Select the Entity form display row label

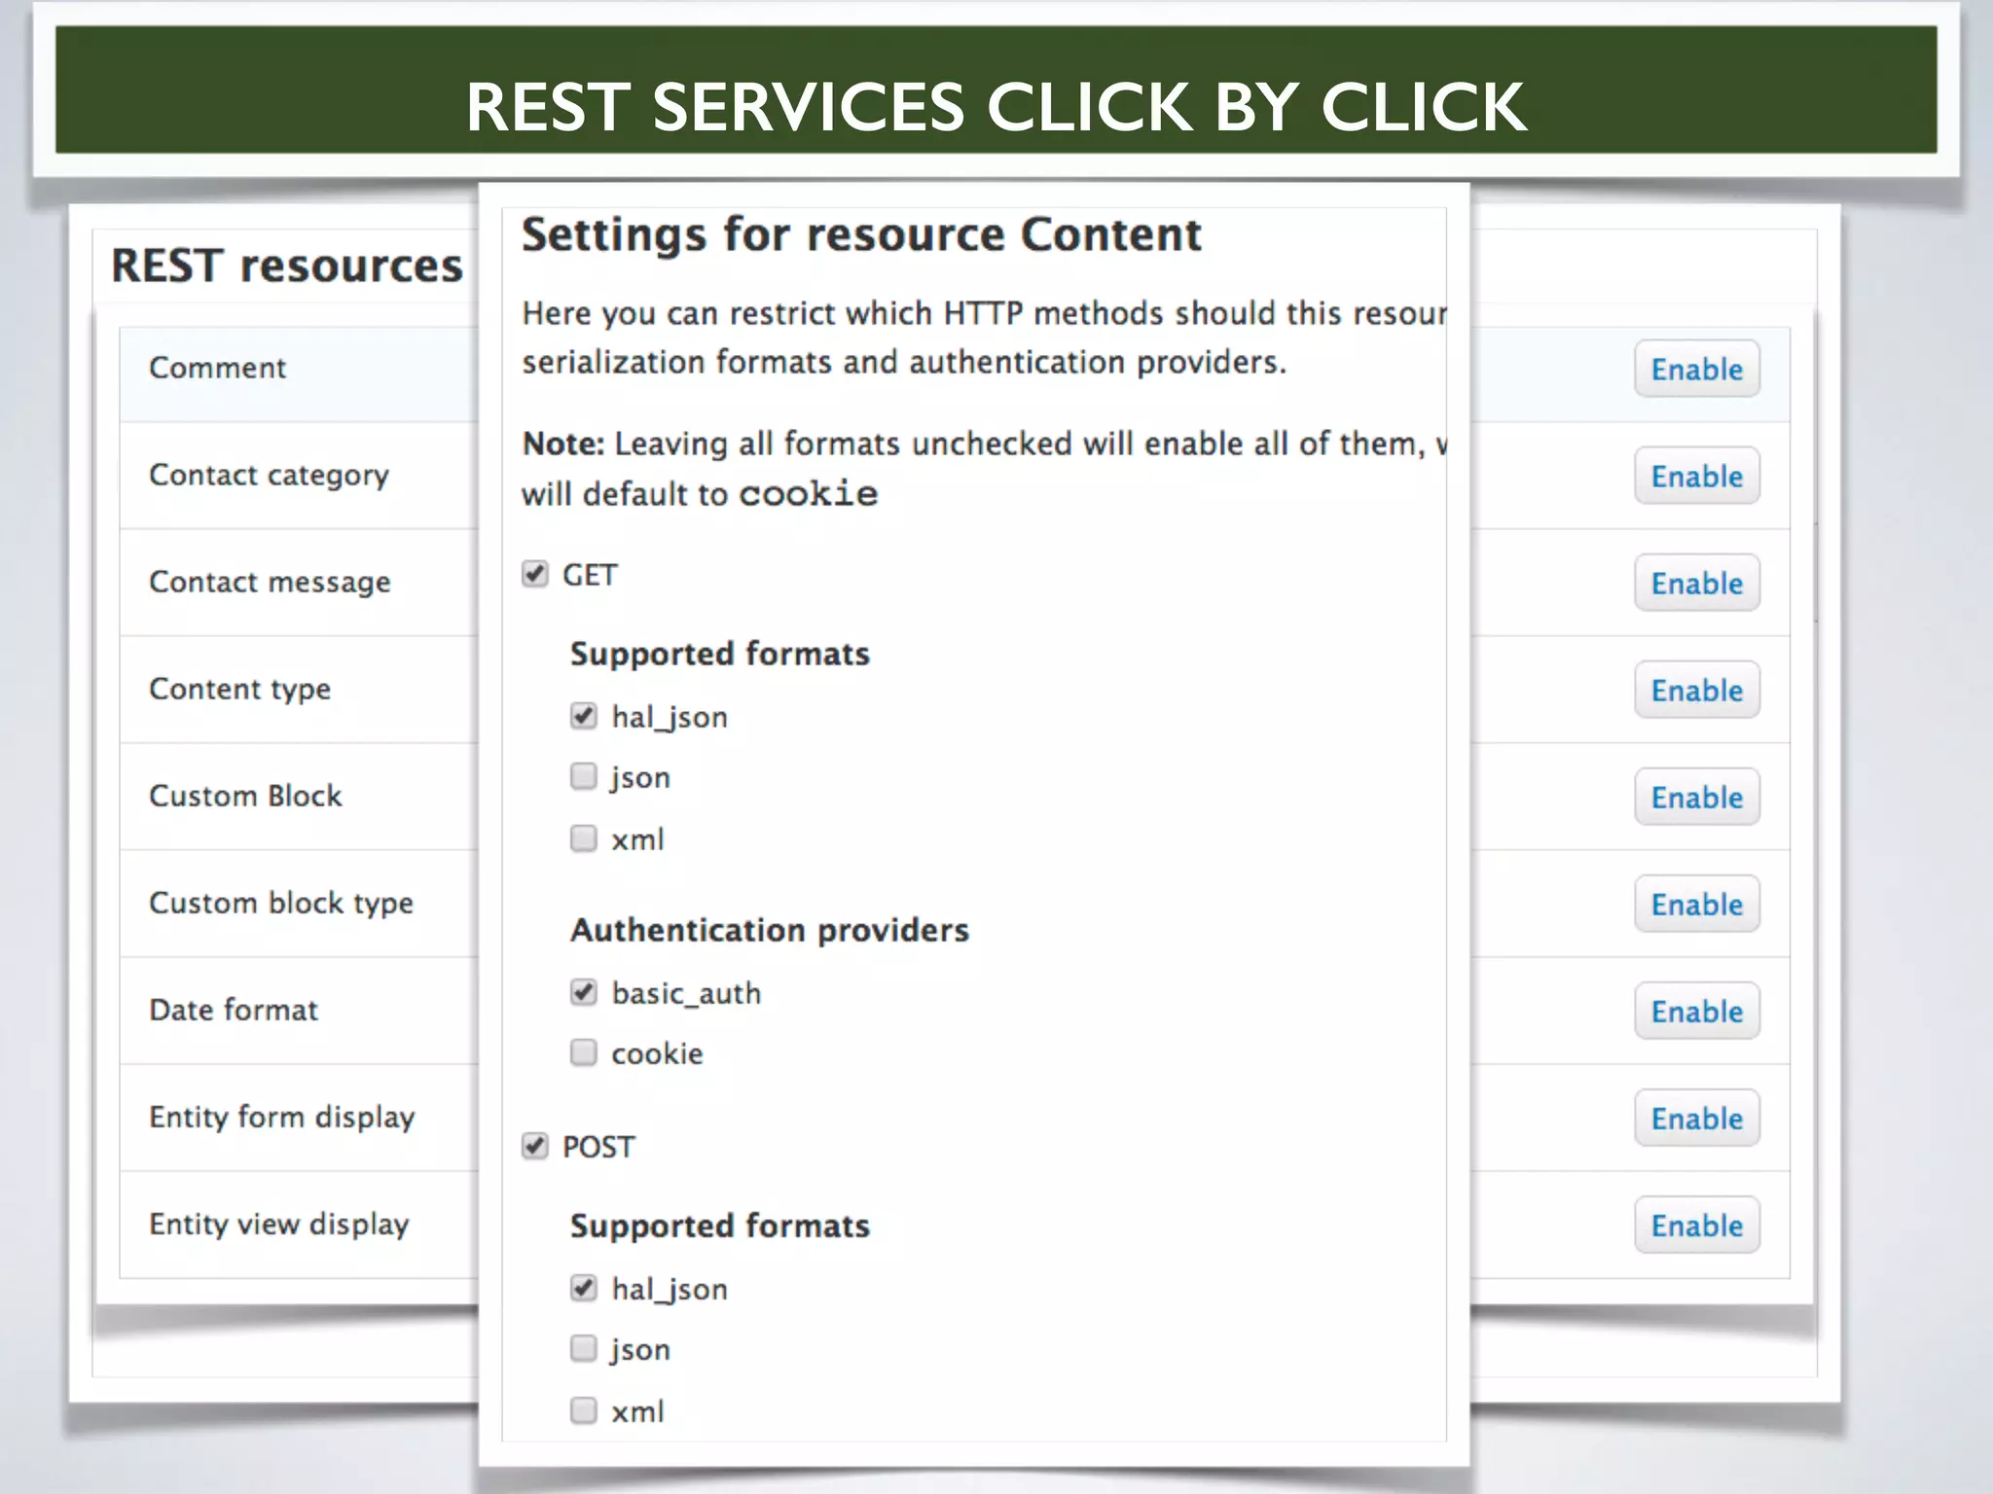[282, 1118]
